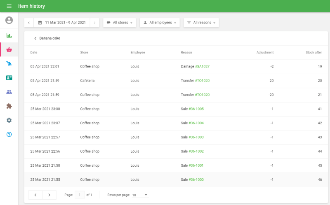This screenshot has width=330, height=205.
Task: Go to next date range arrow
Action: coord(95,23)
